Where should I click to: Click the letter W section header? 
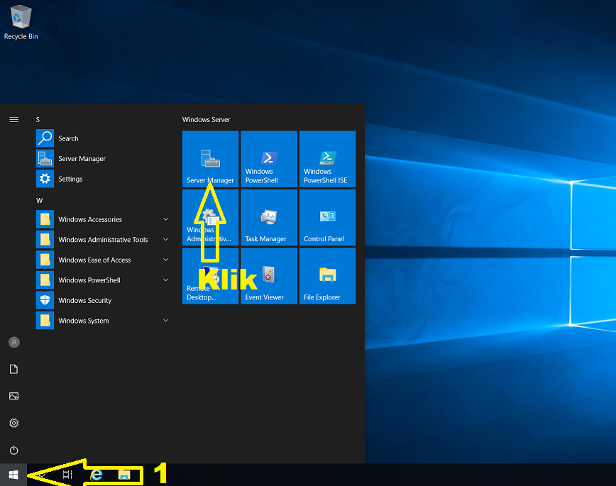[39, 200]
